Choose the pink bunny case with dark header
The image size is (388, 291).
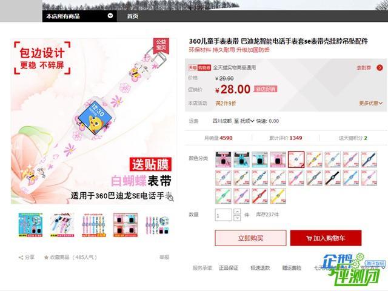pos(223,159)
